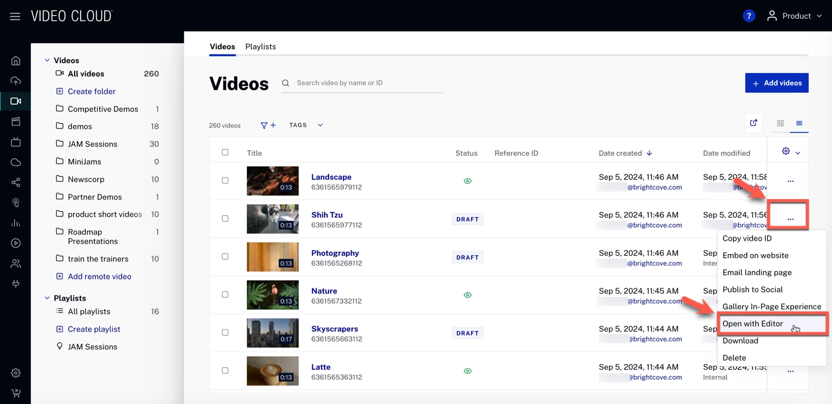Tick the select-all checkbox in header
Image resolution: width=832 pixels, height=404 pixels.
click(225, 153)
